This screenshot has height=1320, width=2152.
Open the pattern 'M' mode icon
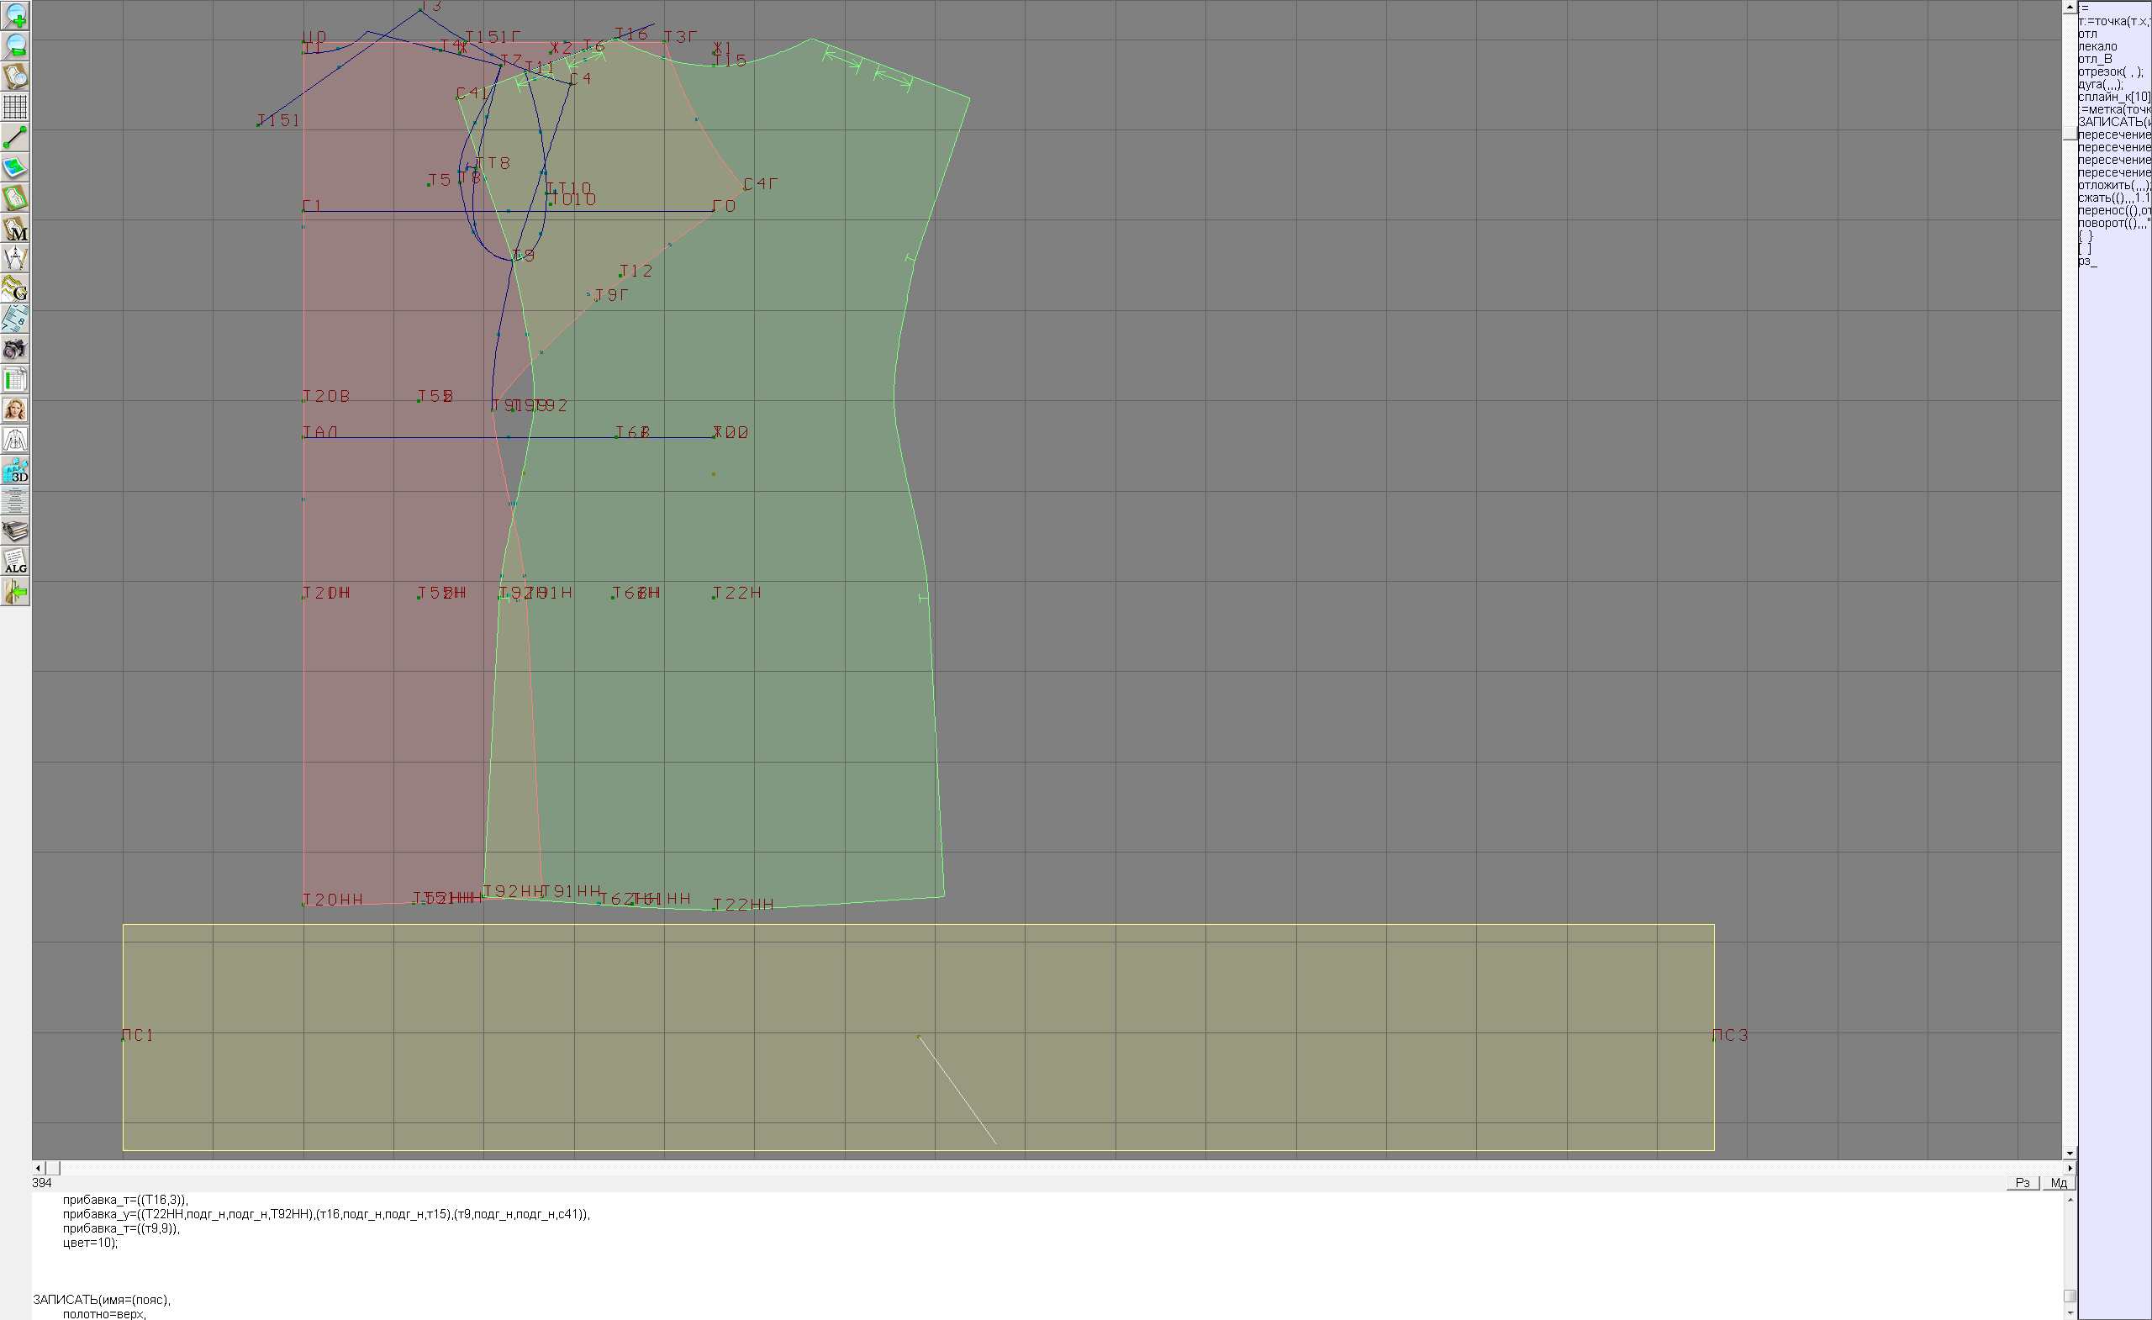click(x=15, y=229)
